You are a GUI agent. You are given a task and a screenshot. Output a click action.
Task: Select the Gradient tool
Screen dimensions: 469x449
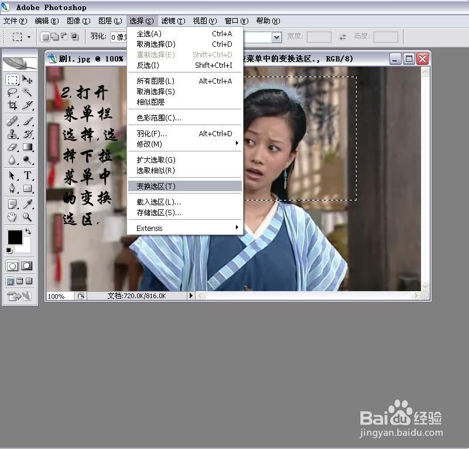[x=28, y=147]
